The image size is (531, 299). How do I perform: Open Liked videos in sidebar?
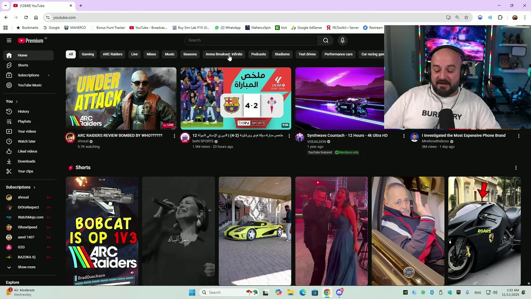click(x=28, y=151)
